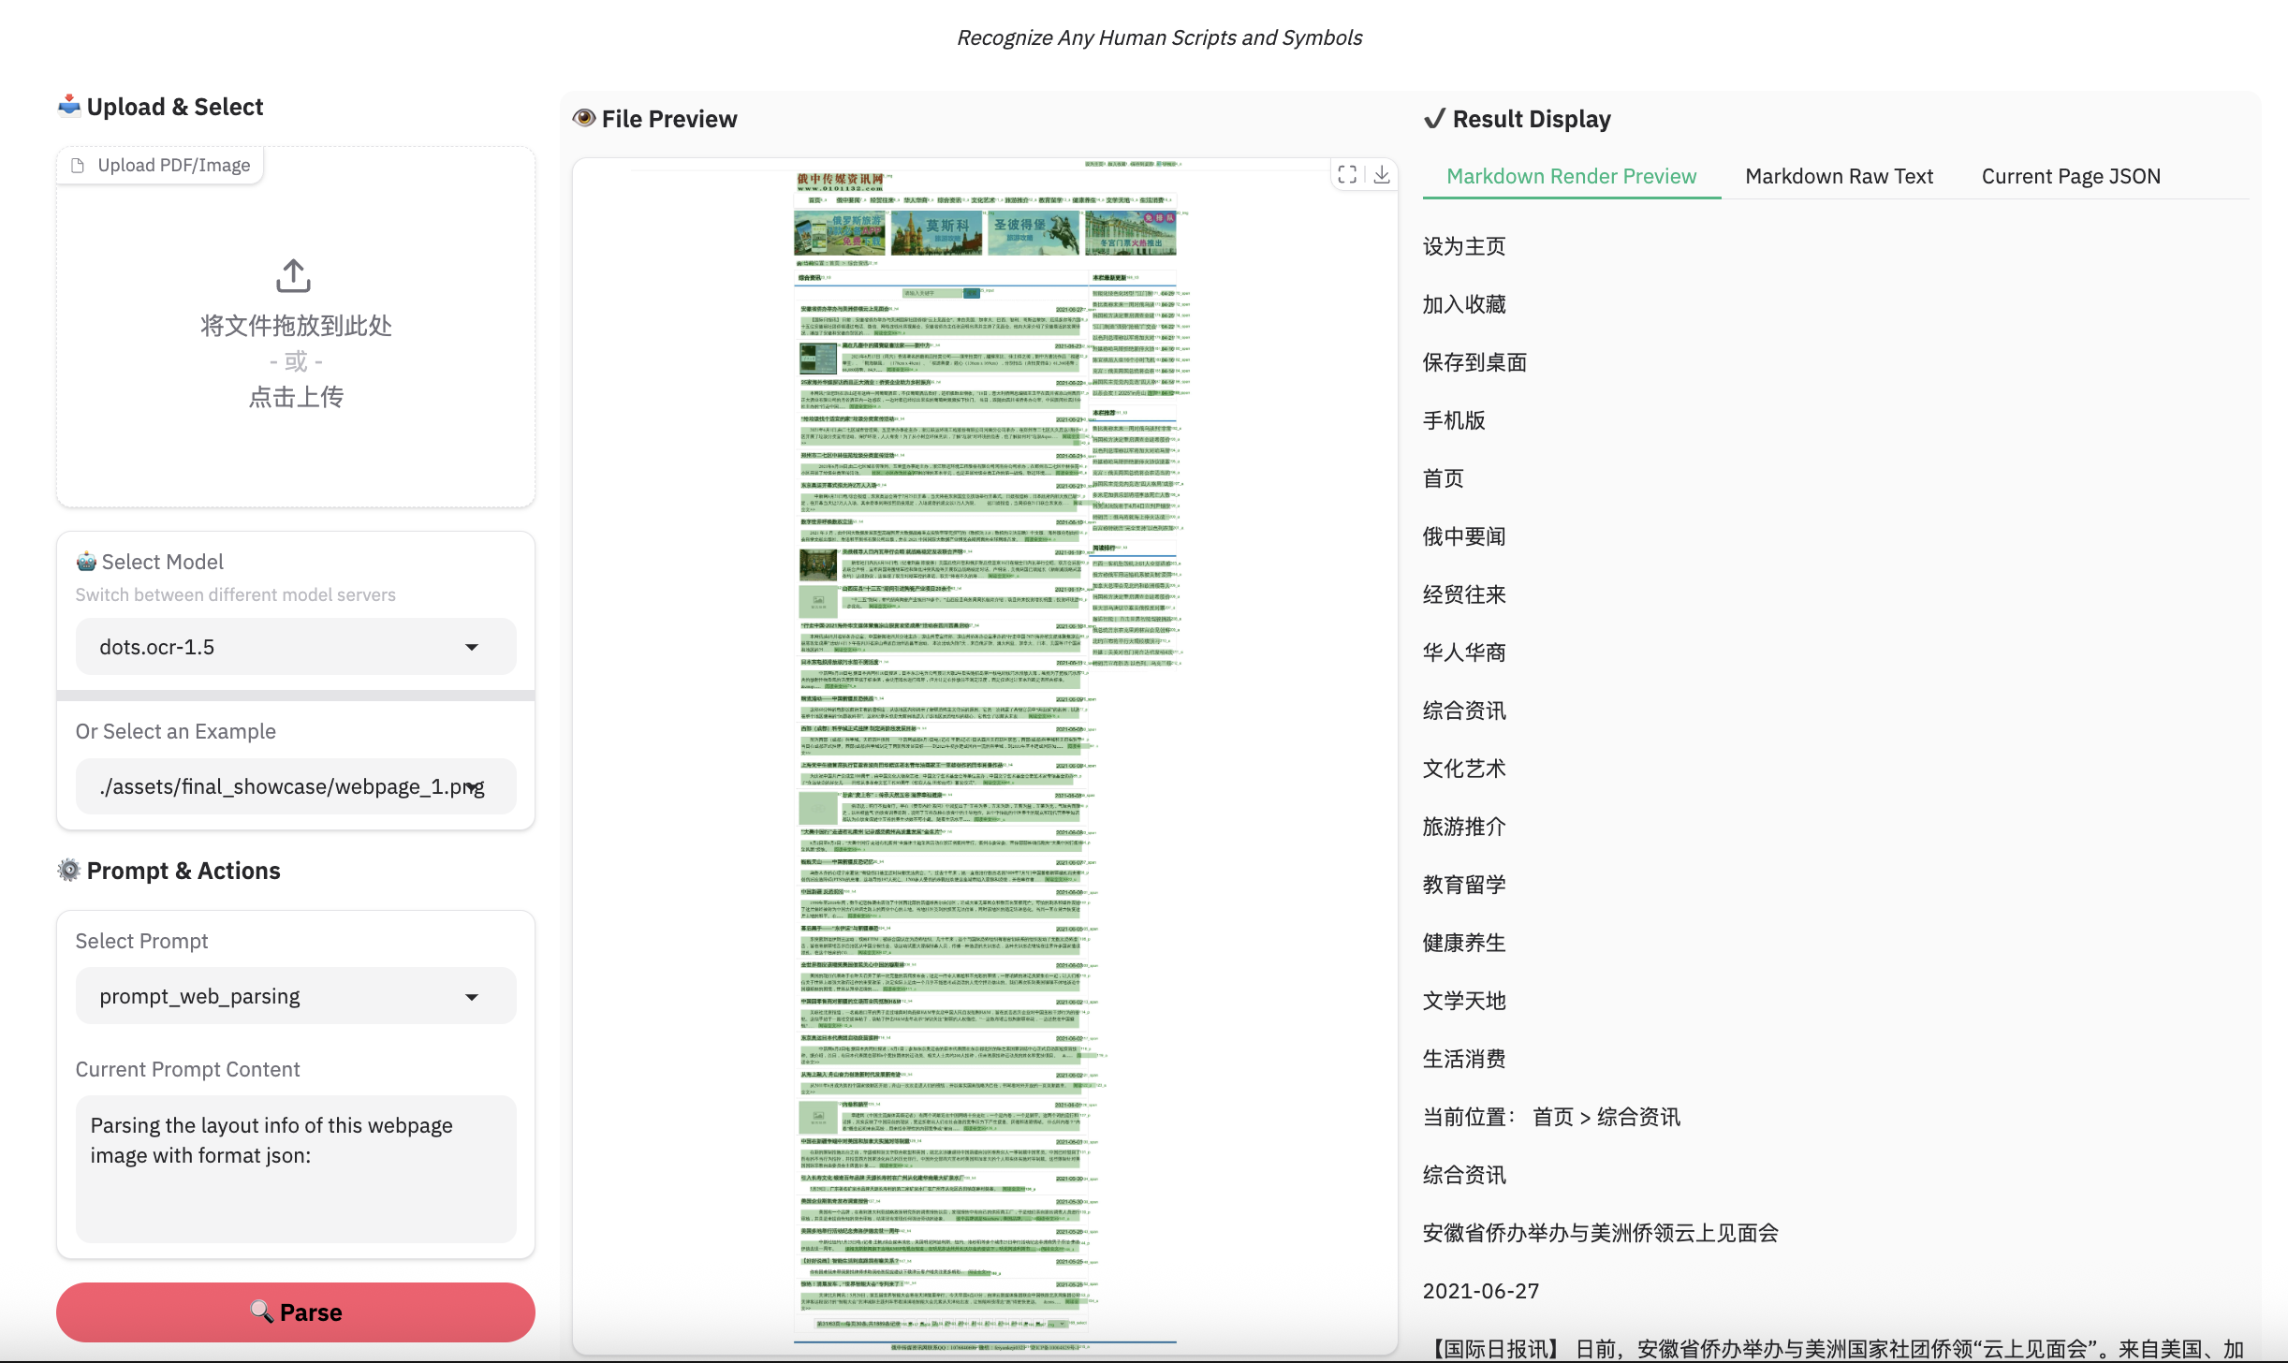Image resolution: width=2288 pixels, height=1363 pixels.
Task: Click the magnifier icon inside the Parse button
Action: click(263, 1312)
